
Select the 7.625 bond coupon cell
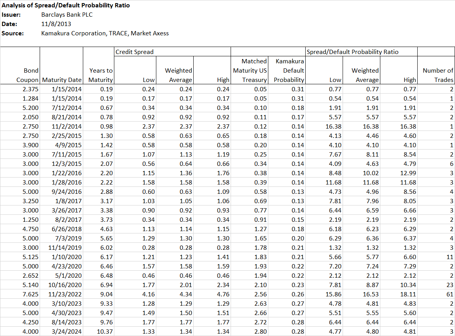[20, 294]
